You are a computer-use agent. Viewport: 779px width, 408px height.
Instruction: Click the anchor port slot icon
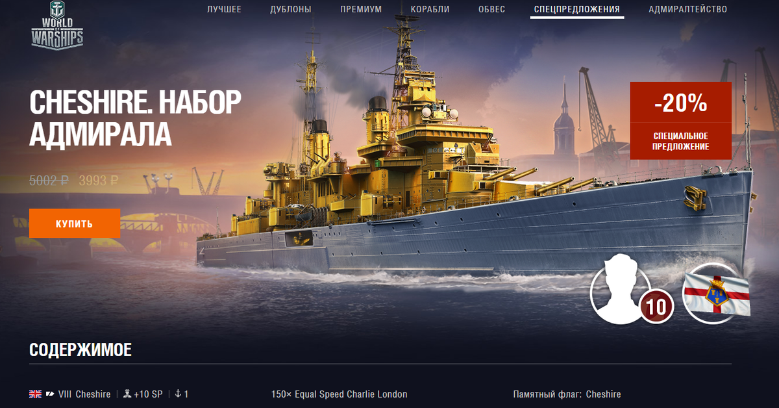coord(179,394)
